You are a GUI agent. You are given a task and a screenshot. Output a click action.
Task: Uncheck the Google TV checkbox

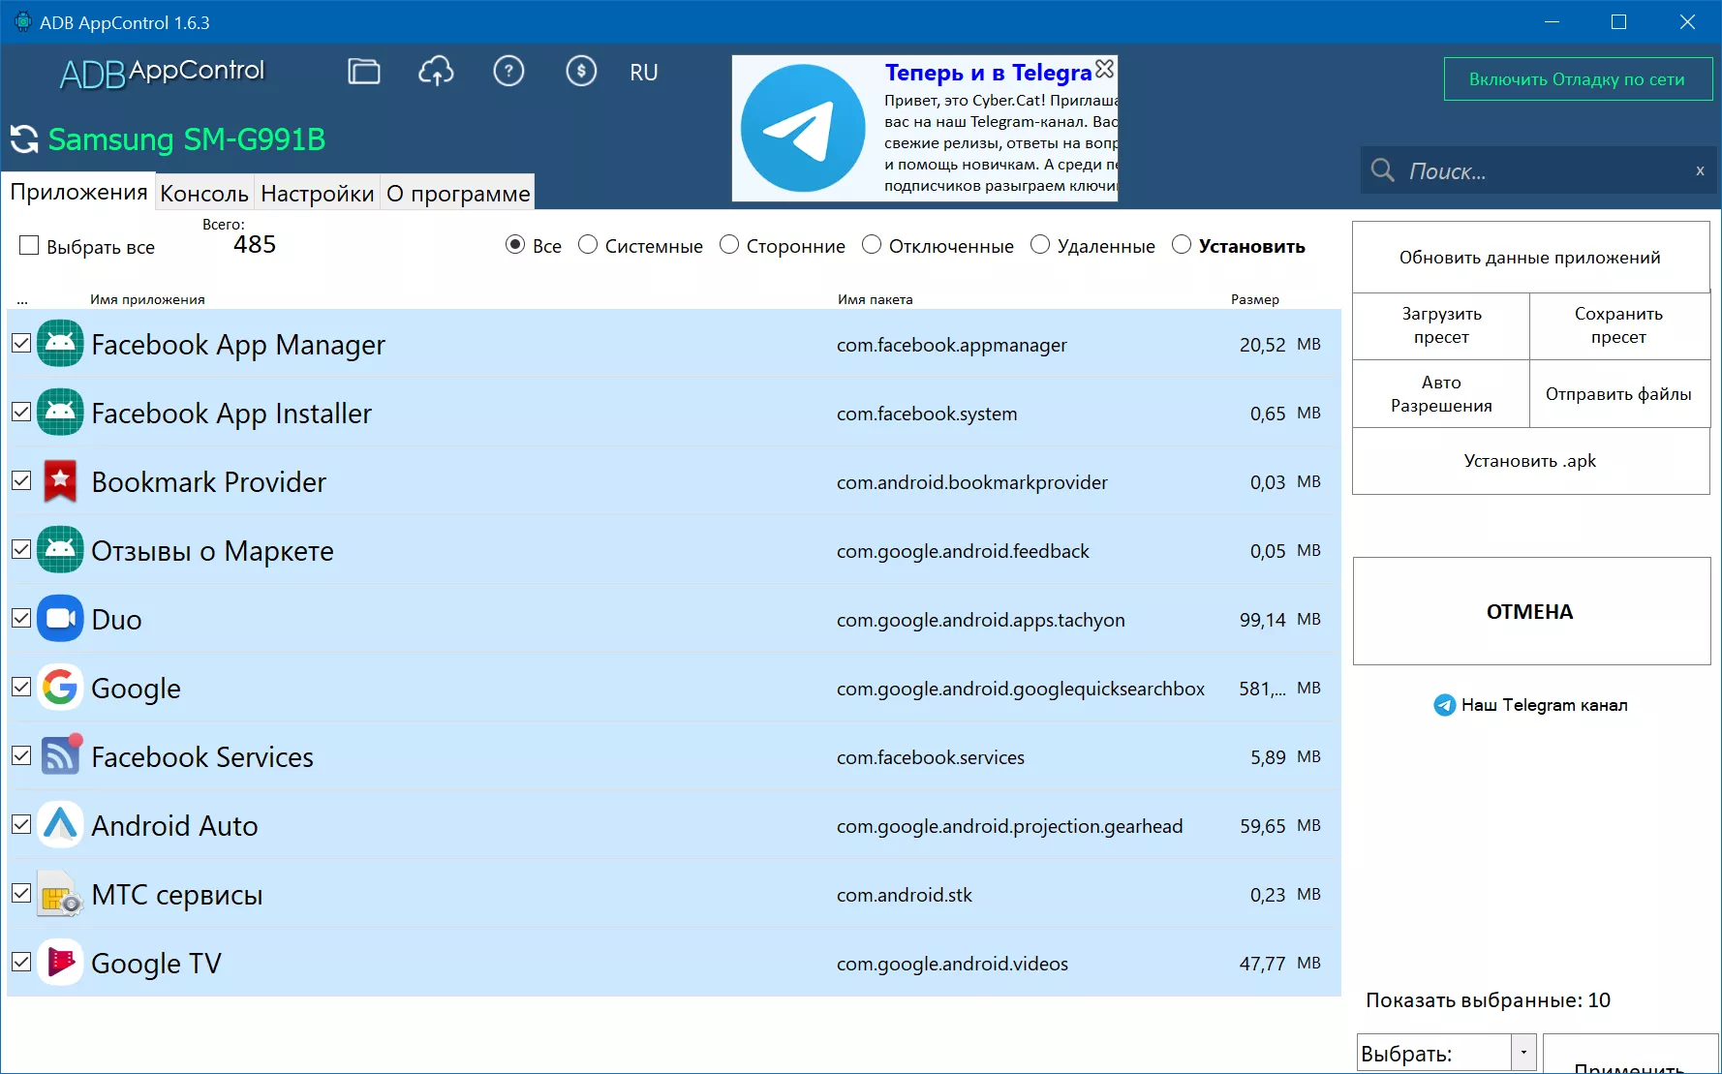(21, 962)
